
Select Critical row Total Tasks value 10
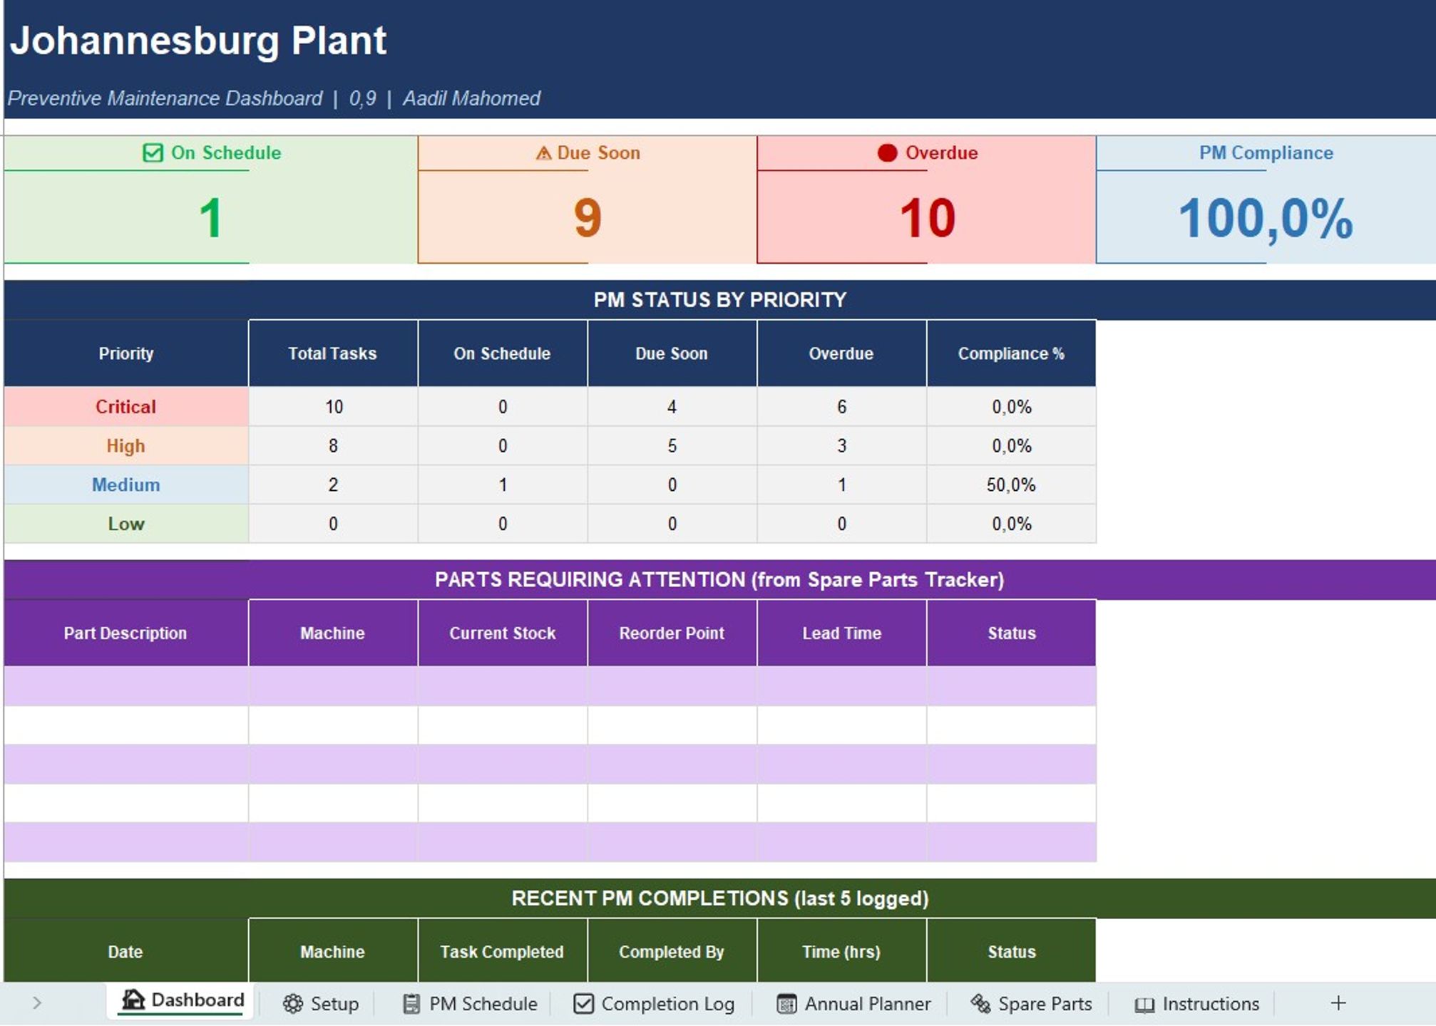click(x=333, y=407)
